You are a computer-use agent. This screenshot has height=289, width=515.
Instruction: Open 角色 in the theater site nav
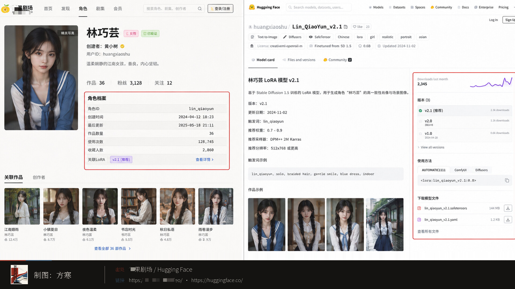point(83,9)
